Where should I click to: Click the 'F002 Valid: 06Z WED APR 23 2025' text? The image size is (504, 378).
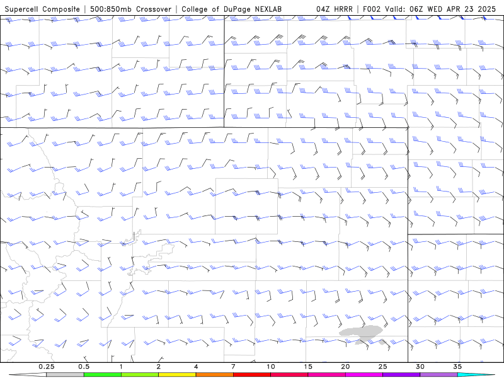[x=429, y=9]
